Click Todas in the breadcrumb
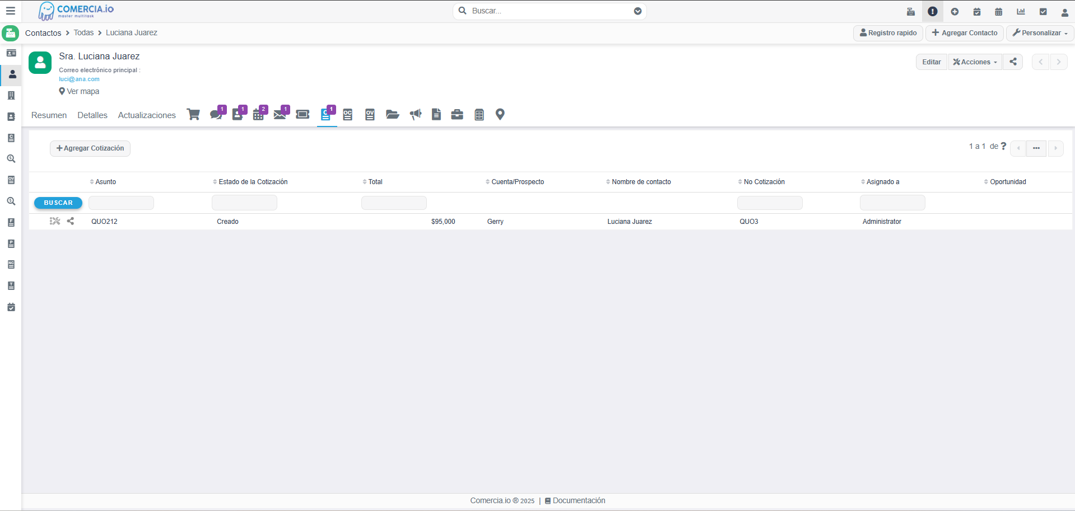 (83, 32)
